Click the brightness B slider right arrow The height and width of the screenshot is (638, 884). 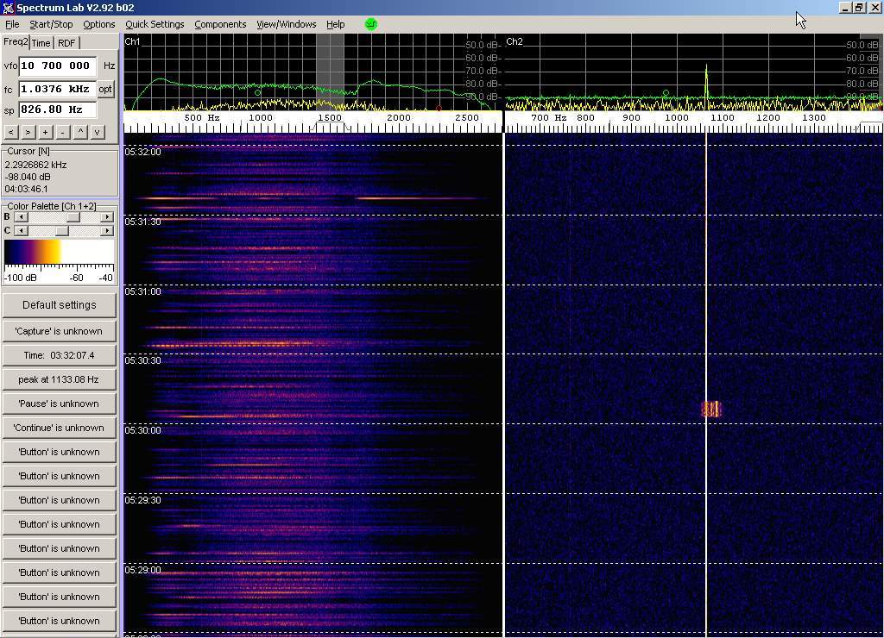pos(107,217)
